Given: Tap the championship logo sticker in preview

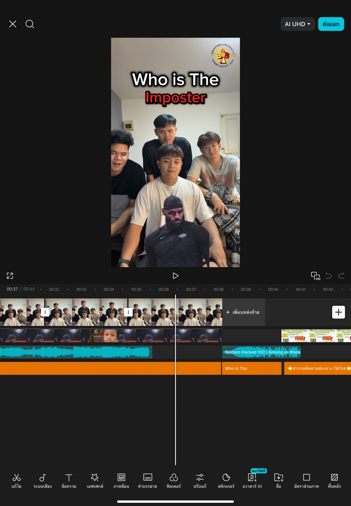Looking at the screenshot, I should (x=224, y=55).
